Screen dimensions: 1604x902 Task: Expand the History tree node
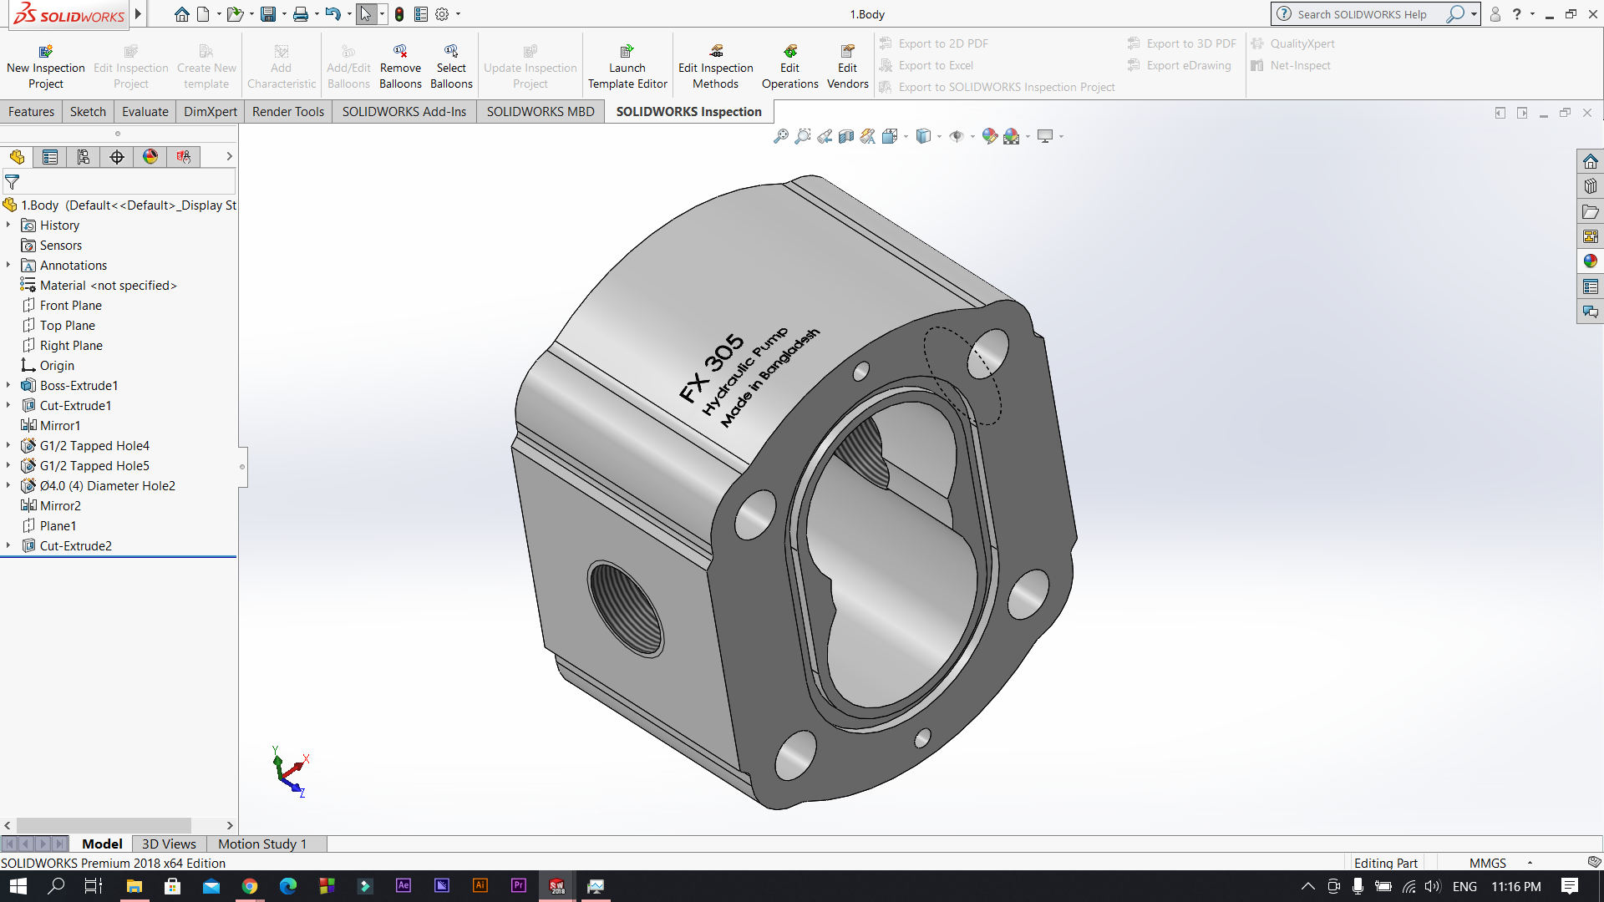tap(8, 225)
